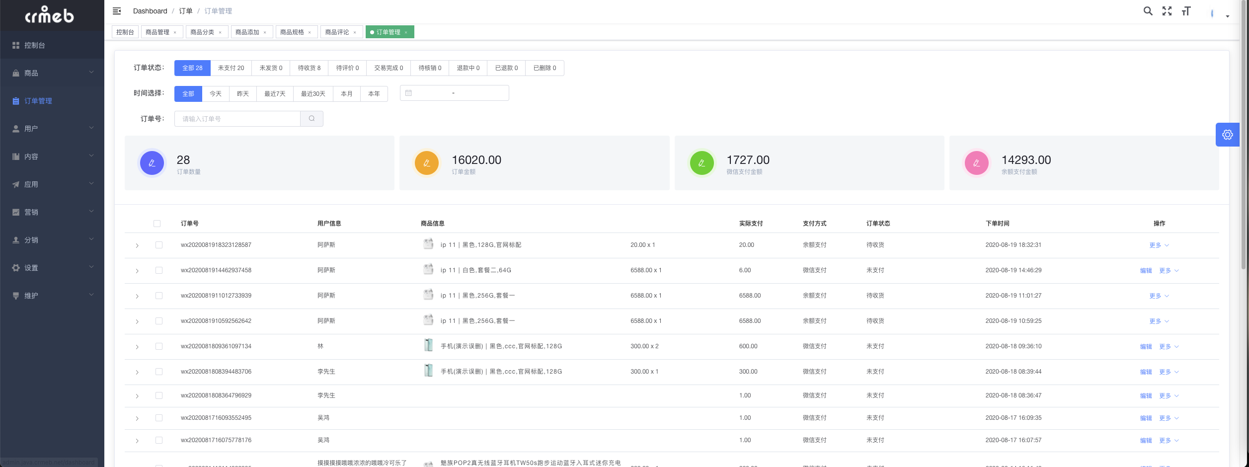Open 更多 dropdown for order wx2020081716075778176
1249x467 pixels.
[x=1169, y=440]
